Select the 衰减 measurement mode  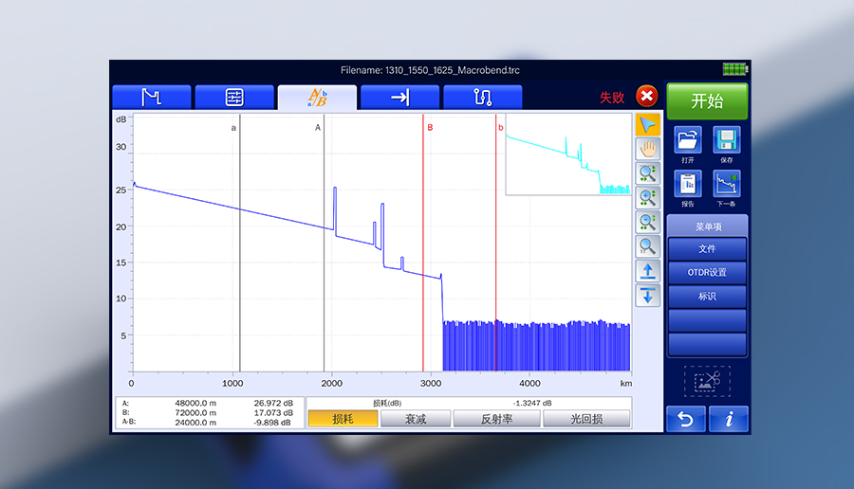coord(416,419)
